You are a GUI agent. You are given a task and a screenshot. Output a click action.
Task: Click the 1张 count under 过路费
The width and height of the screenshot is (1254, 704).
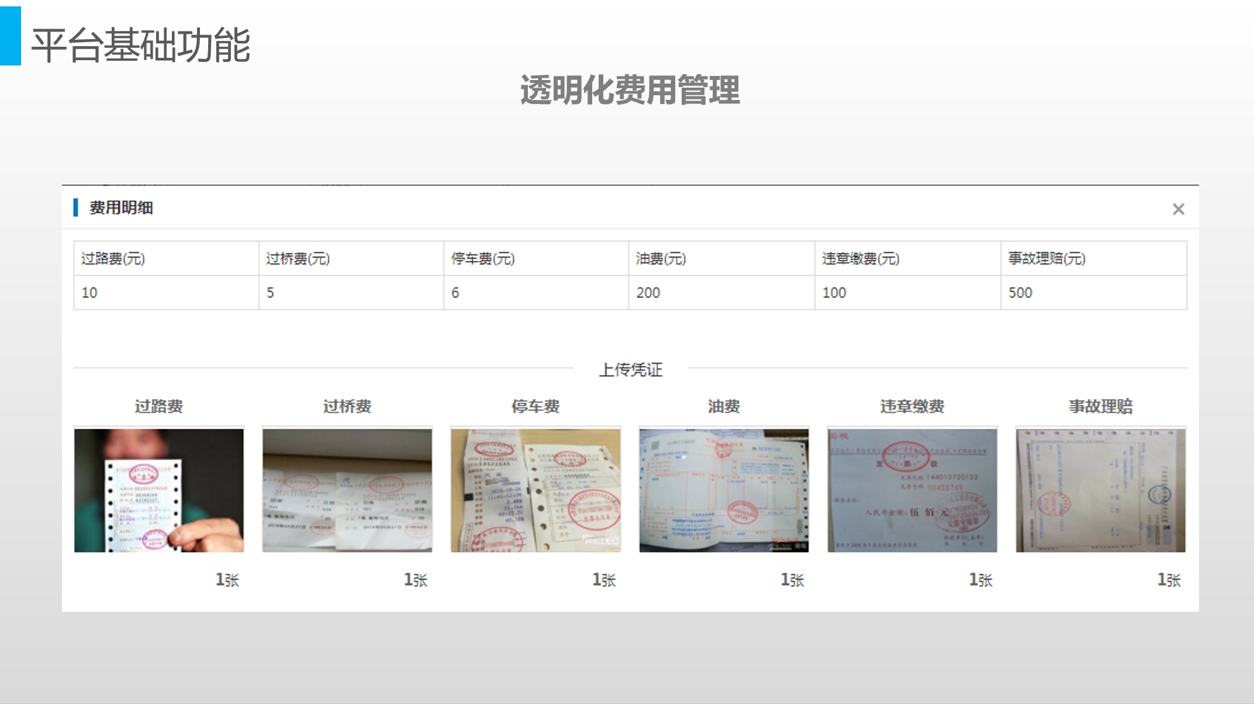[x=227, y=580]
